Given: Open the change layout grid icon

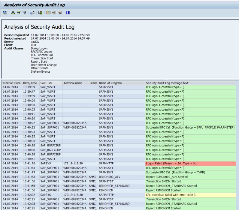Looking at the screenshot, I should coord(48,13).
